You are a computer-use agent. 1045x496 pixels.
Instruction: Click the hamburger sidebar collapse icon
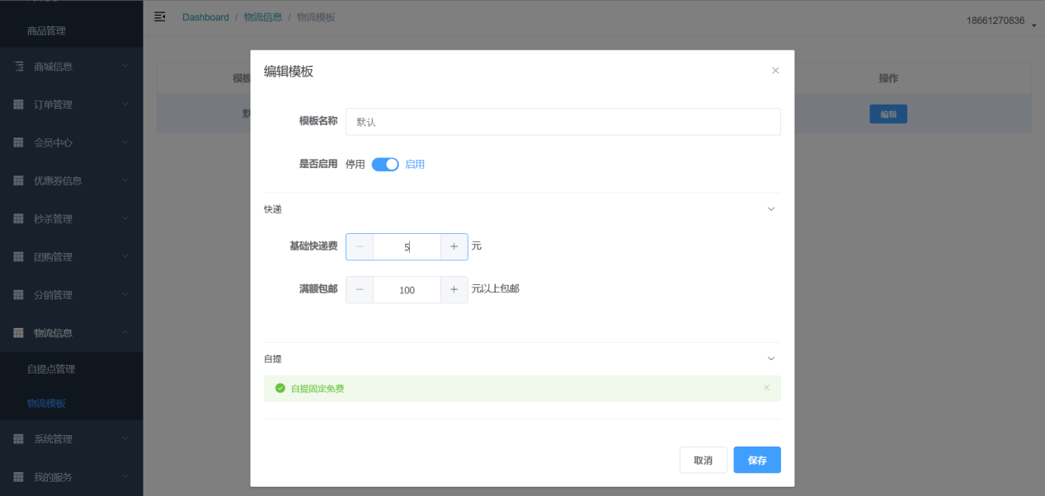pos(160,17)
